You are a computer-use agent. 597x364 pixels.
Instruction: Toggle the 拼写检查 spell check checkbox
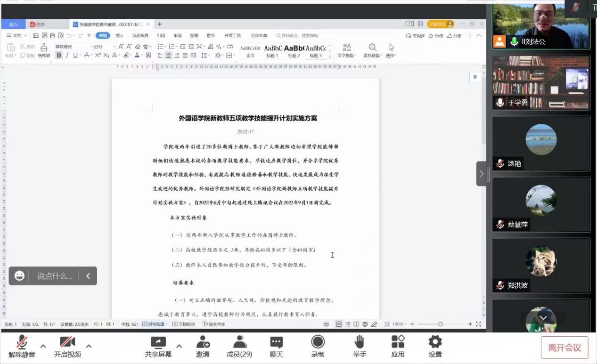(x=145, y=324)
